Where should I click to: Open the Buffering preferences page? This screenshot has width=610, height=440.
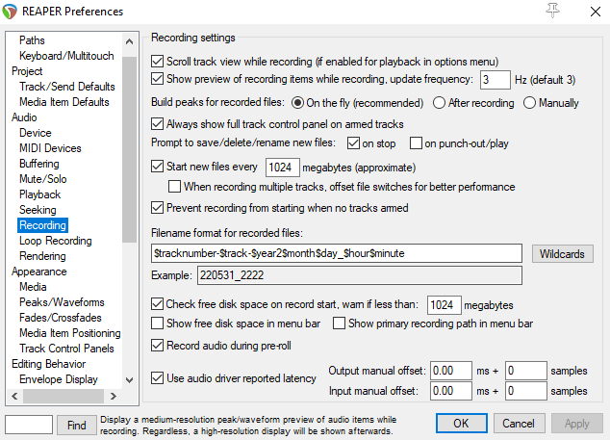(x=39, y=164)
